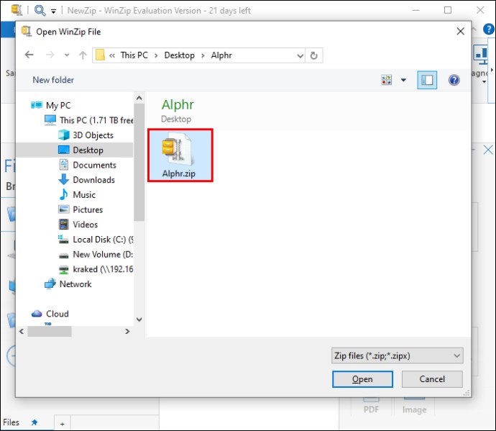Image resolution: width=496 pixels, height=431 pixels.
Task: Open recent locations dropdown chevron
Action: (x=67, y=55)
